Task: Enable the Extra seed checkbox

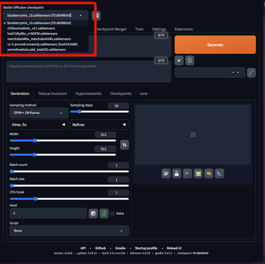Action: click(112, 214)
